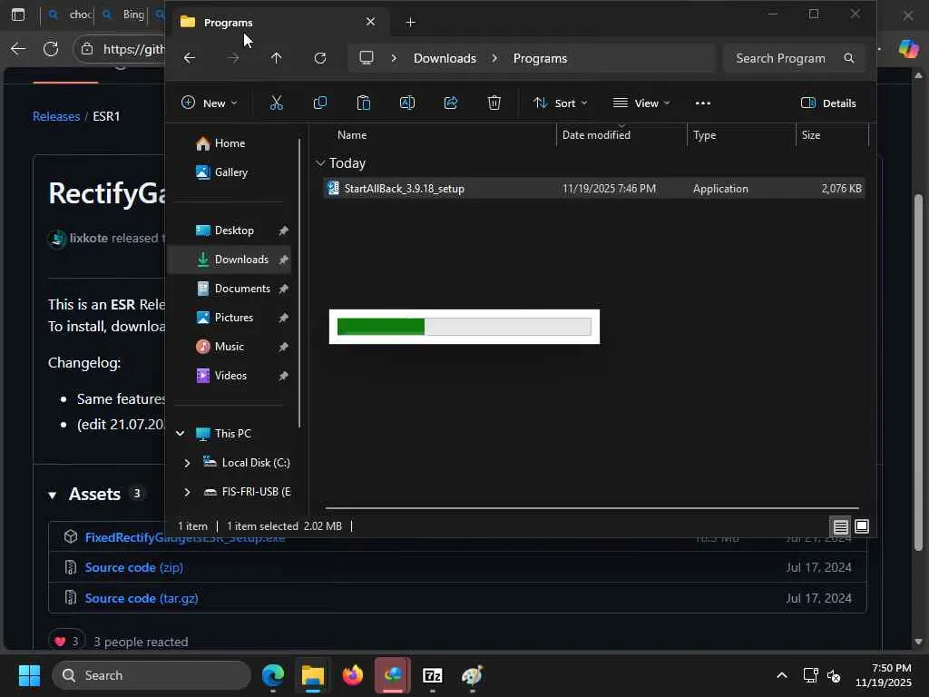Click Downloads in the address breadcrumb
929x697 pixels.
click(x=445, y=58)
